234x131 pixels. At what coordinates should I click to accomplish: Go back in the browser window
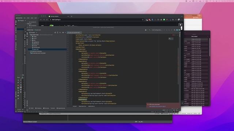[41, 20]
